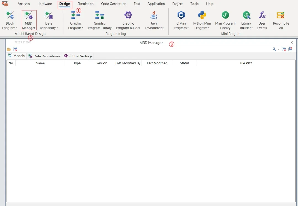Click the close-model icon in the toolbar
The height and width of the screenshot is (206, 298).
click(15, 49)
